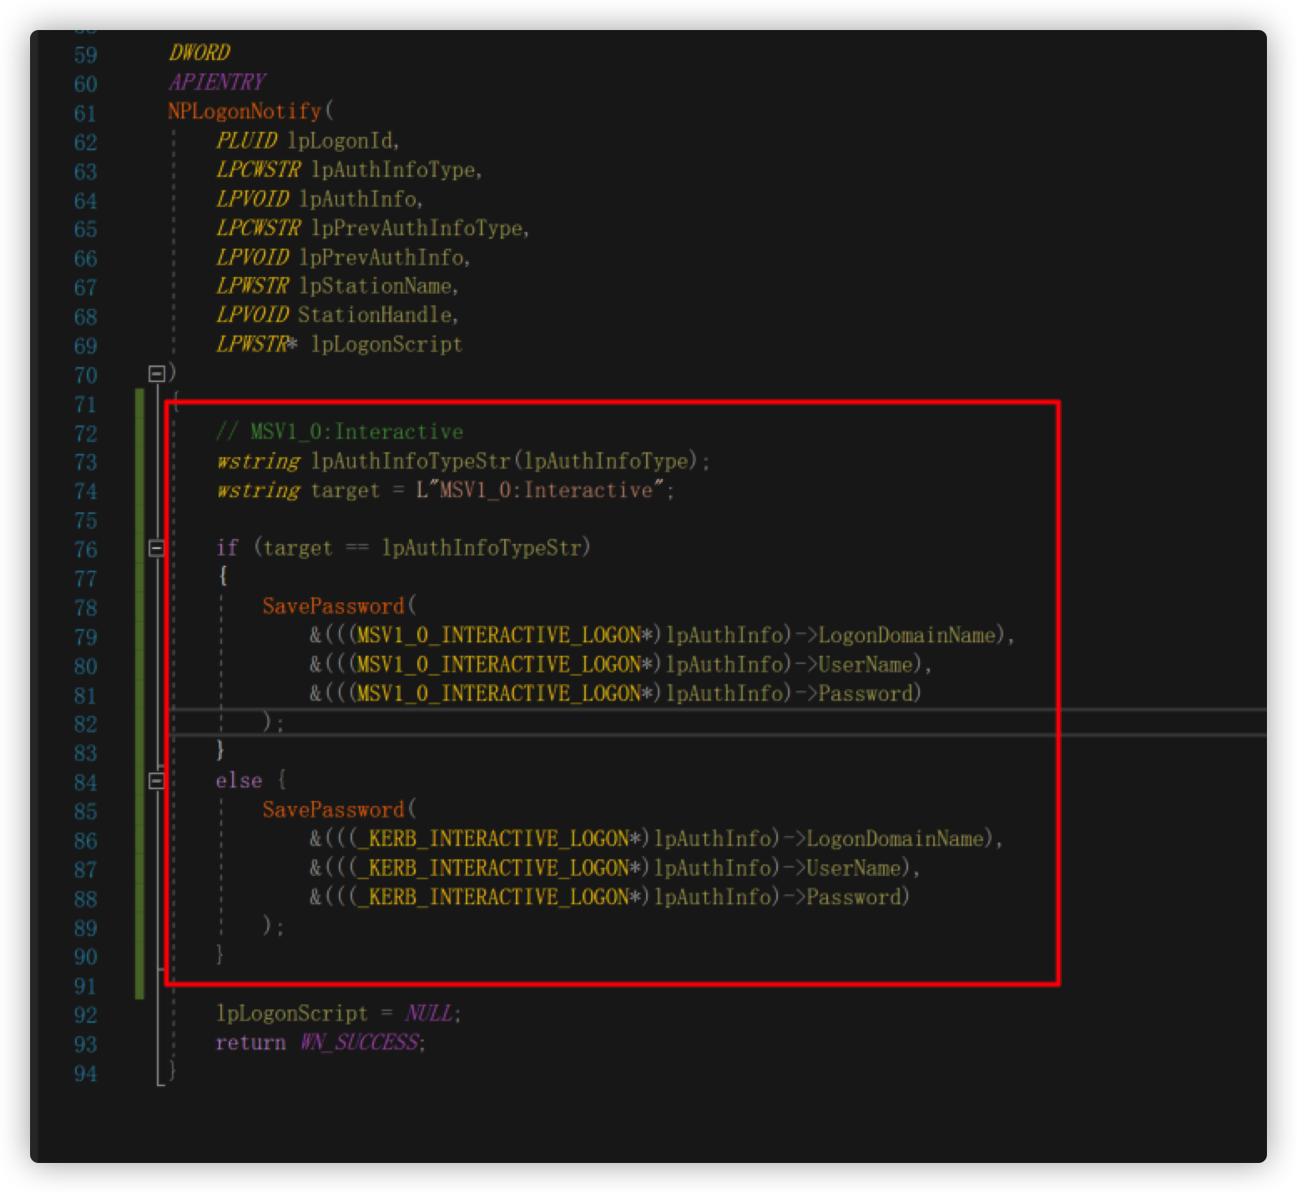This screenshot has height=1193, width=1297.
Task: Click lpAuthInfo parameter on line 64
Action: (x=357, y=199)
